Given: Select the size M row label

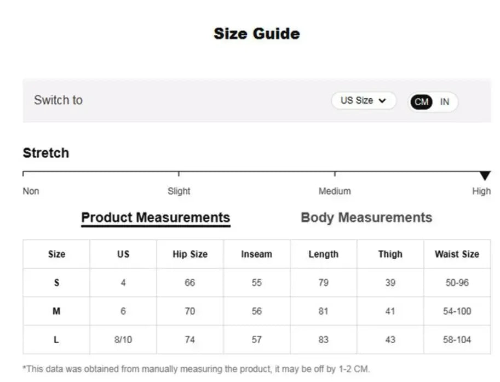Looking at the screenshot, I should [56, 311].
